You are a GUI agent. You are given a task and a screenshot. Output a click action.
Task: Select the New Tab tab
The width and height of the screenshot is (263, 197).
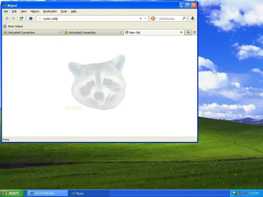tap(154, 33)
